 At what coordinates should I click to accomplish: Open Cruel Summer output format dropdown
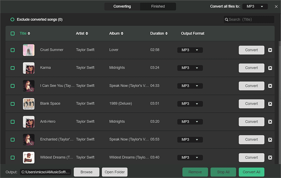(190, 50)
